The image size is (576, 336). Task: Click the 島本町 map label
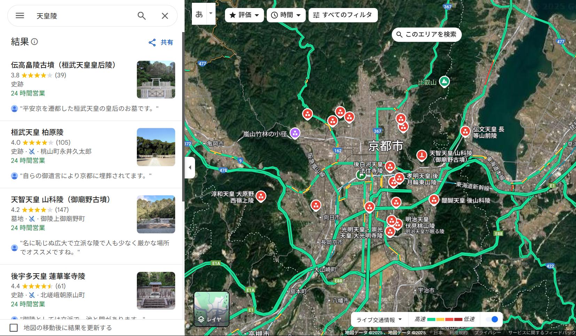298,291
